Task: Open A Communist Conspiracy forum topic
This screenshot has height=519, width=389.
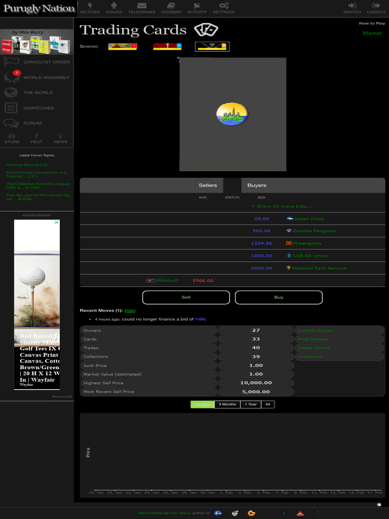Action: (x=36, y=174)
